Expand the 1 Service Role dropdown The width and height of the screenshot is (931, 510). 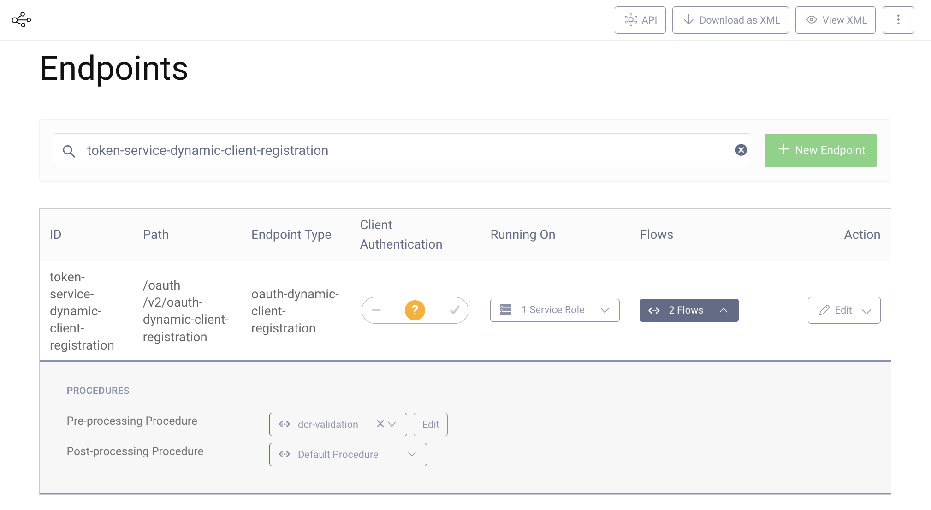(555, 310)
